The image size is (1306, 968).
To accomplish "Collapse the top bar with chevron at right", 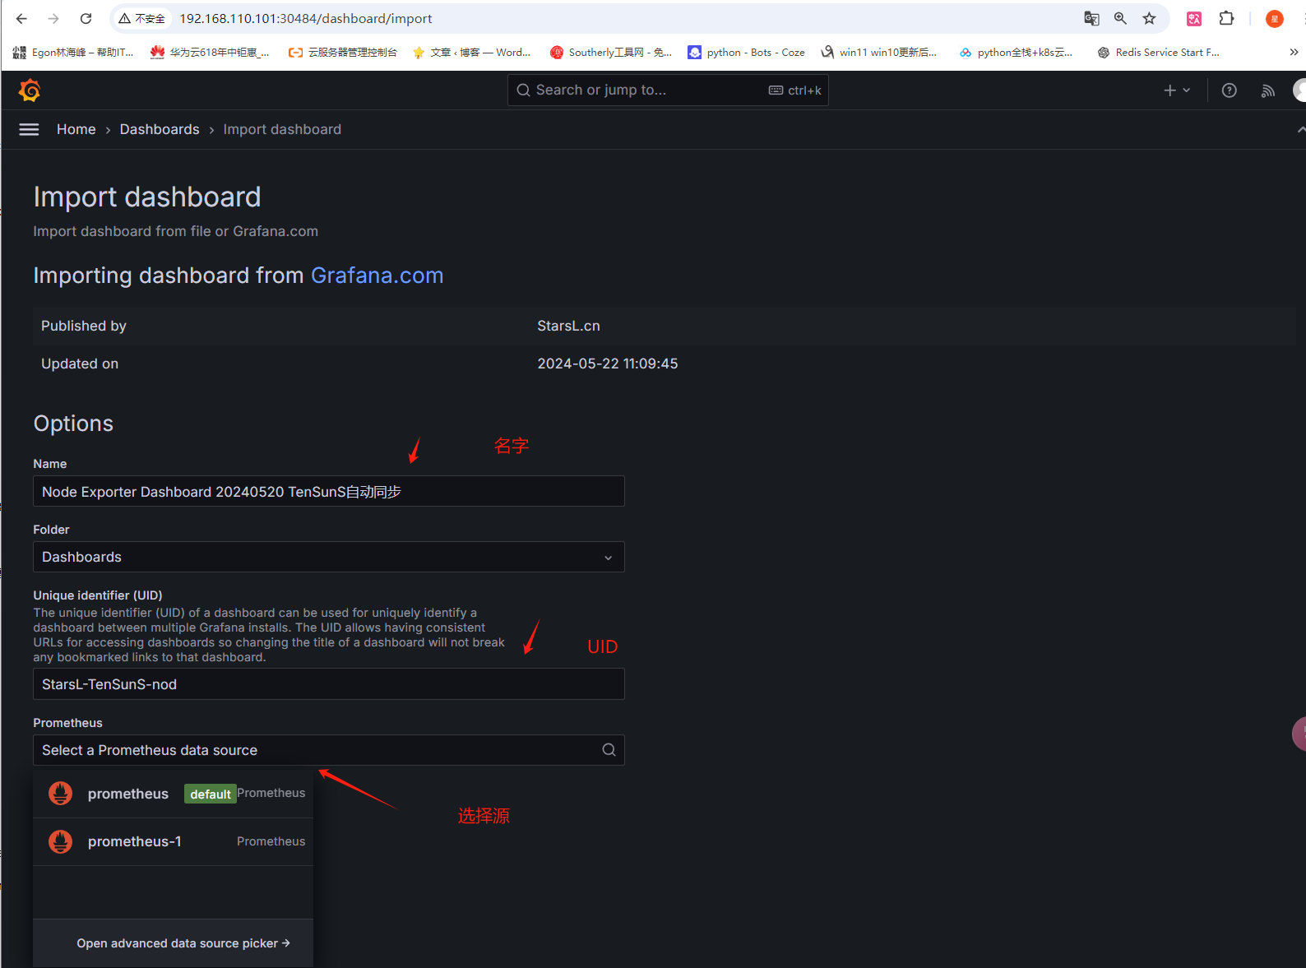I will 1300,129.
